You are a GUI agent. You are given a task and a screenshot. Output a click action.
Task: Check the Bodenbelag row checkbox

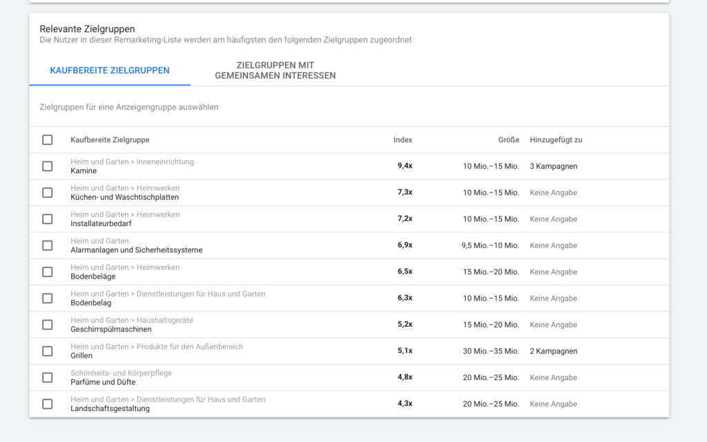pyautogui.click(x=47, y=299)
